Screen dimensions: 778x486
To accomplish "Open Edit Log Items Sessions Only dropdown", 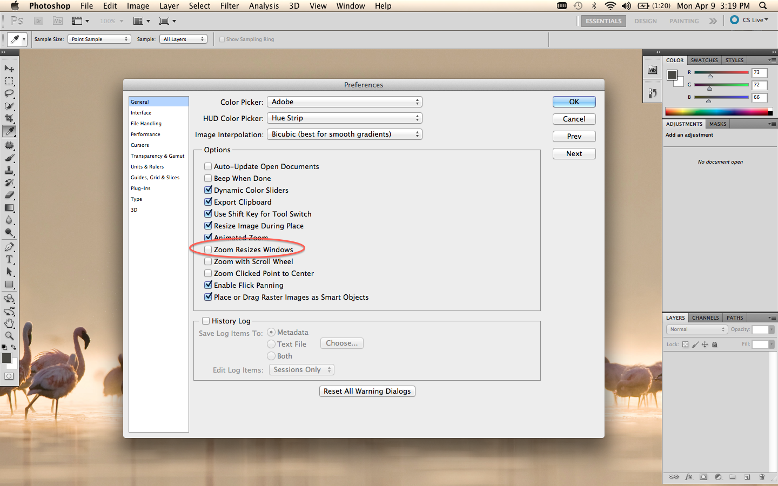I will point(301,370).
